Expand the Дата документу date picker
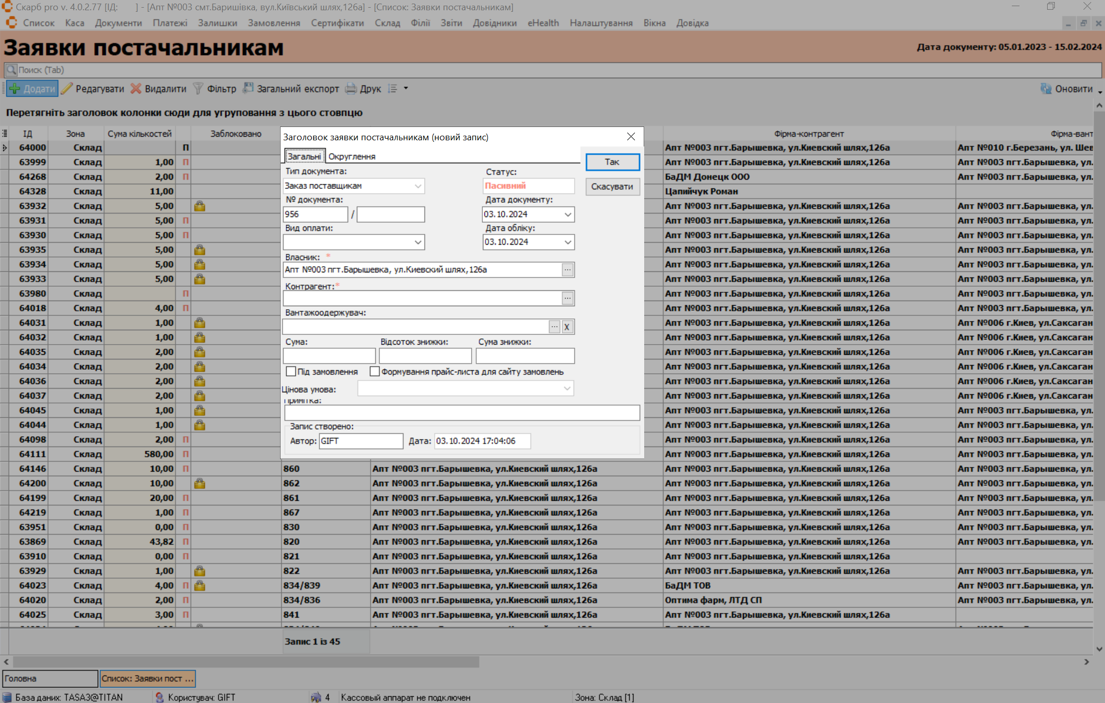This screenshot has width=1105, height=703. pos(567,214)
